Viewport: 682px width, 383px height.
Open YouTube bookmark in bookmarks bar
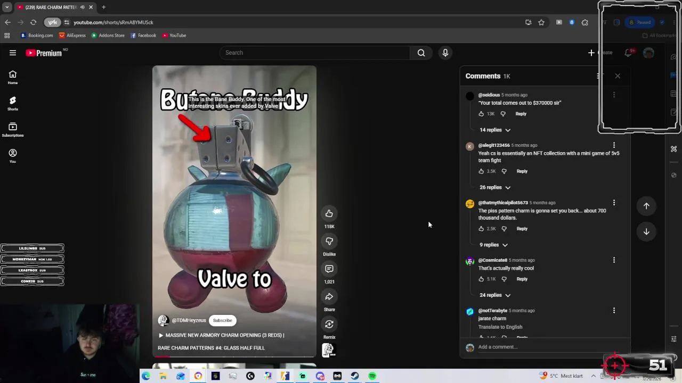coord(174,36)
